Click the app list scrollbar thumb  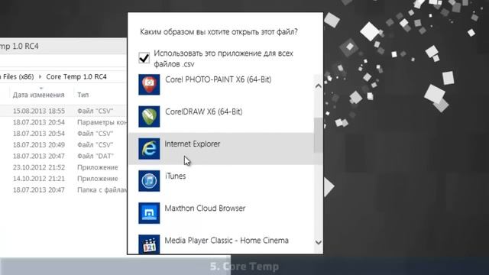click(x=318, y=135)
